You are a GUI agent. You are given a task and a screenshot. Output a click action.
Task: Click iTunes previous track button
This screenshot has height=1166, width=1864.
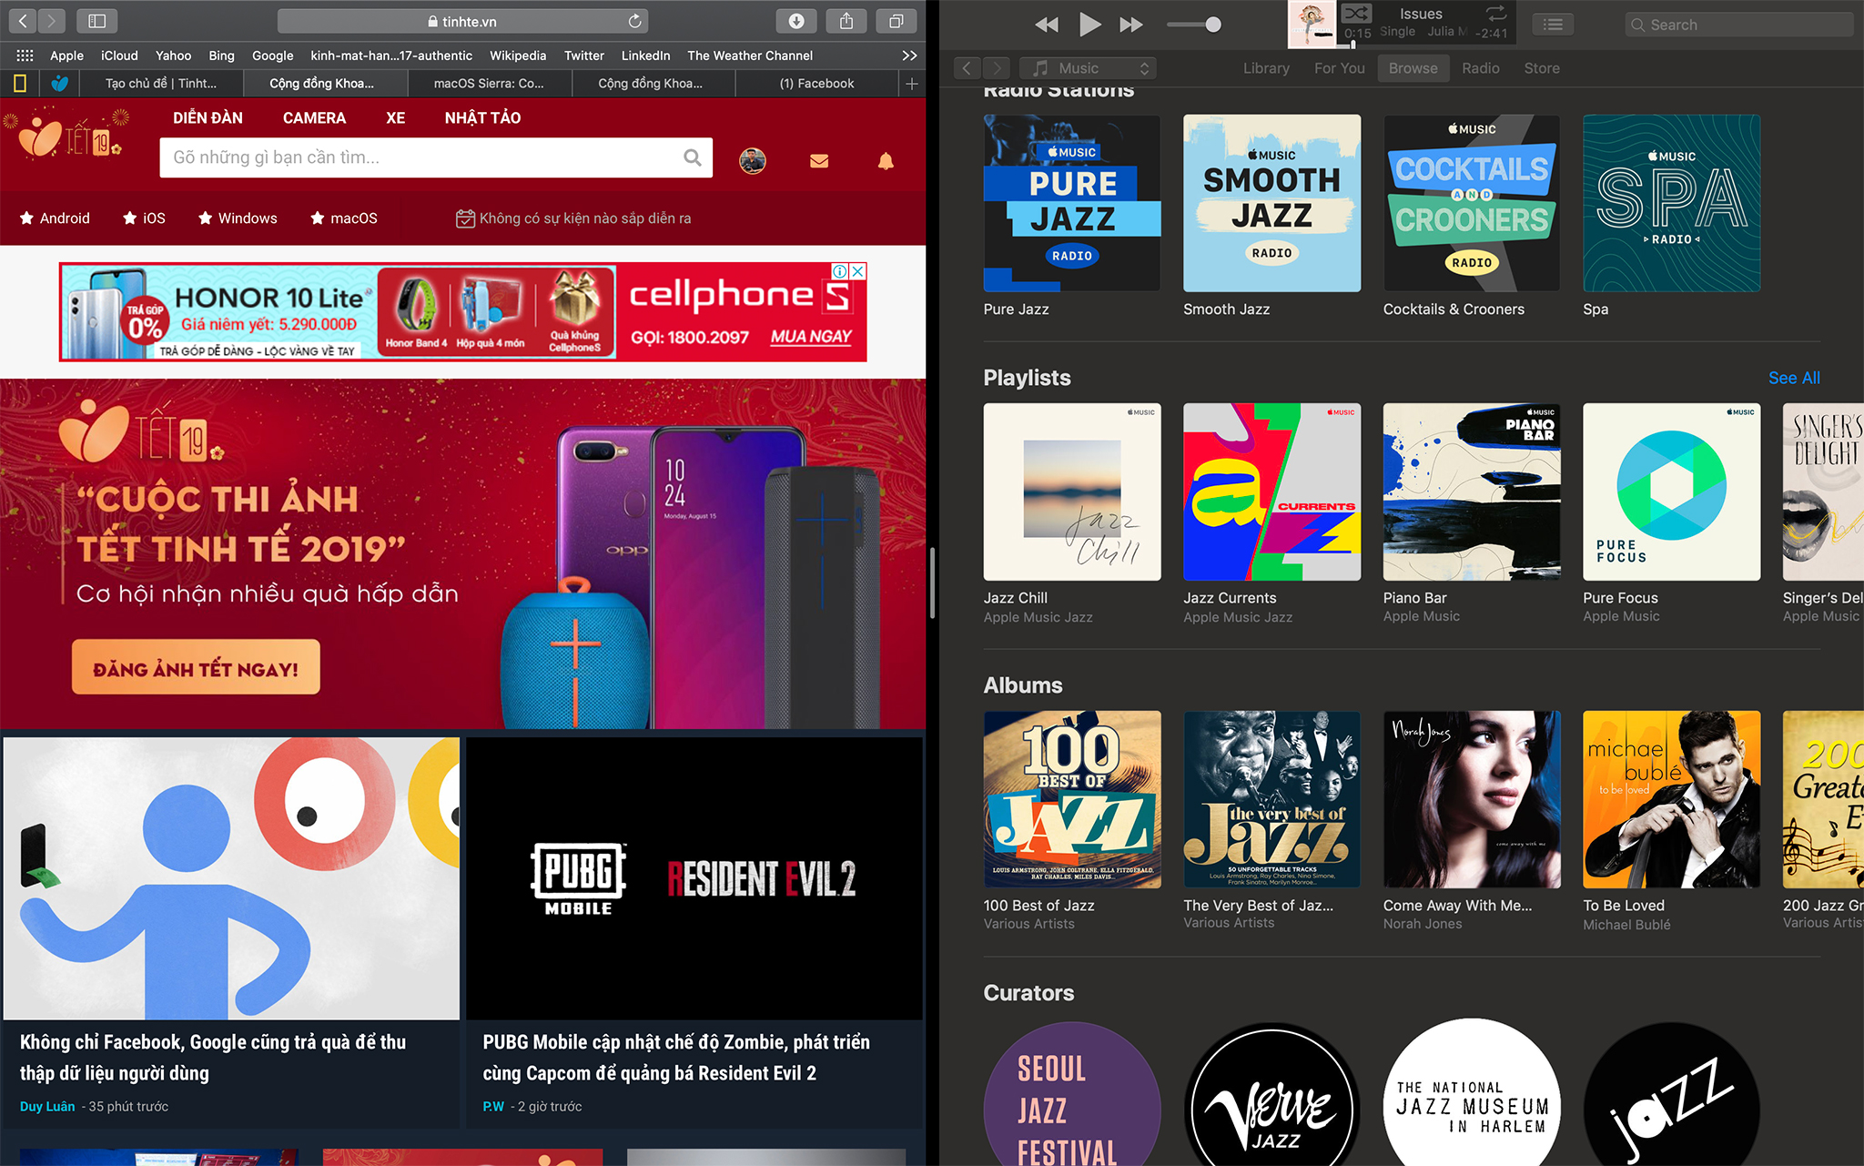click(x=1047, y=25)
